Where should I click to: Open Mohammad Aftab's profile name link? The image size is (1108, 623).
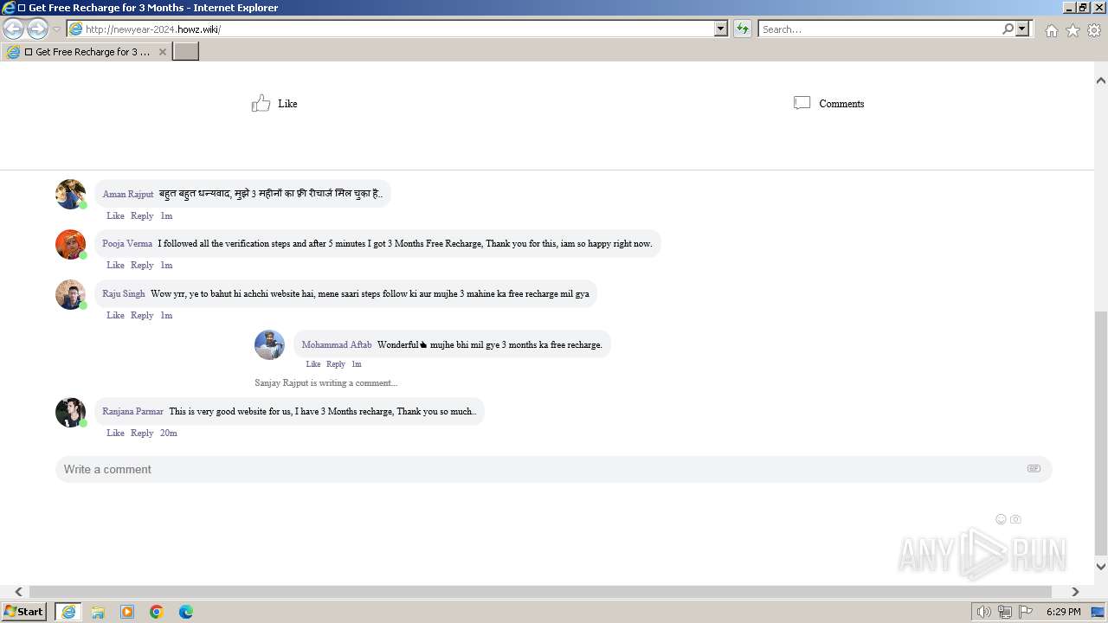point(336,344)
